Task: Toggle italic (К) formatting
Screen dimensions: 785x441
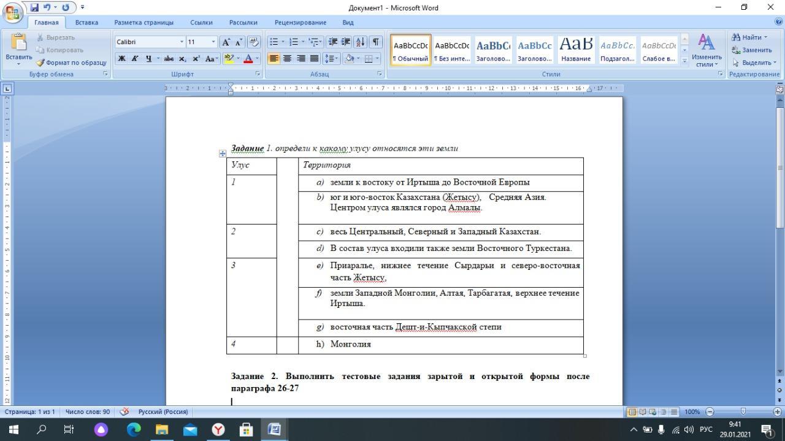Action: click(x=135, y=59)
